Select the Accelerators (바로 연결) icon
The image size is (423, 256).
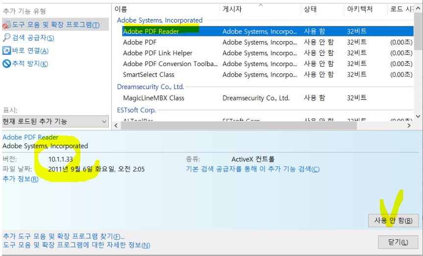pos(6,50)
